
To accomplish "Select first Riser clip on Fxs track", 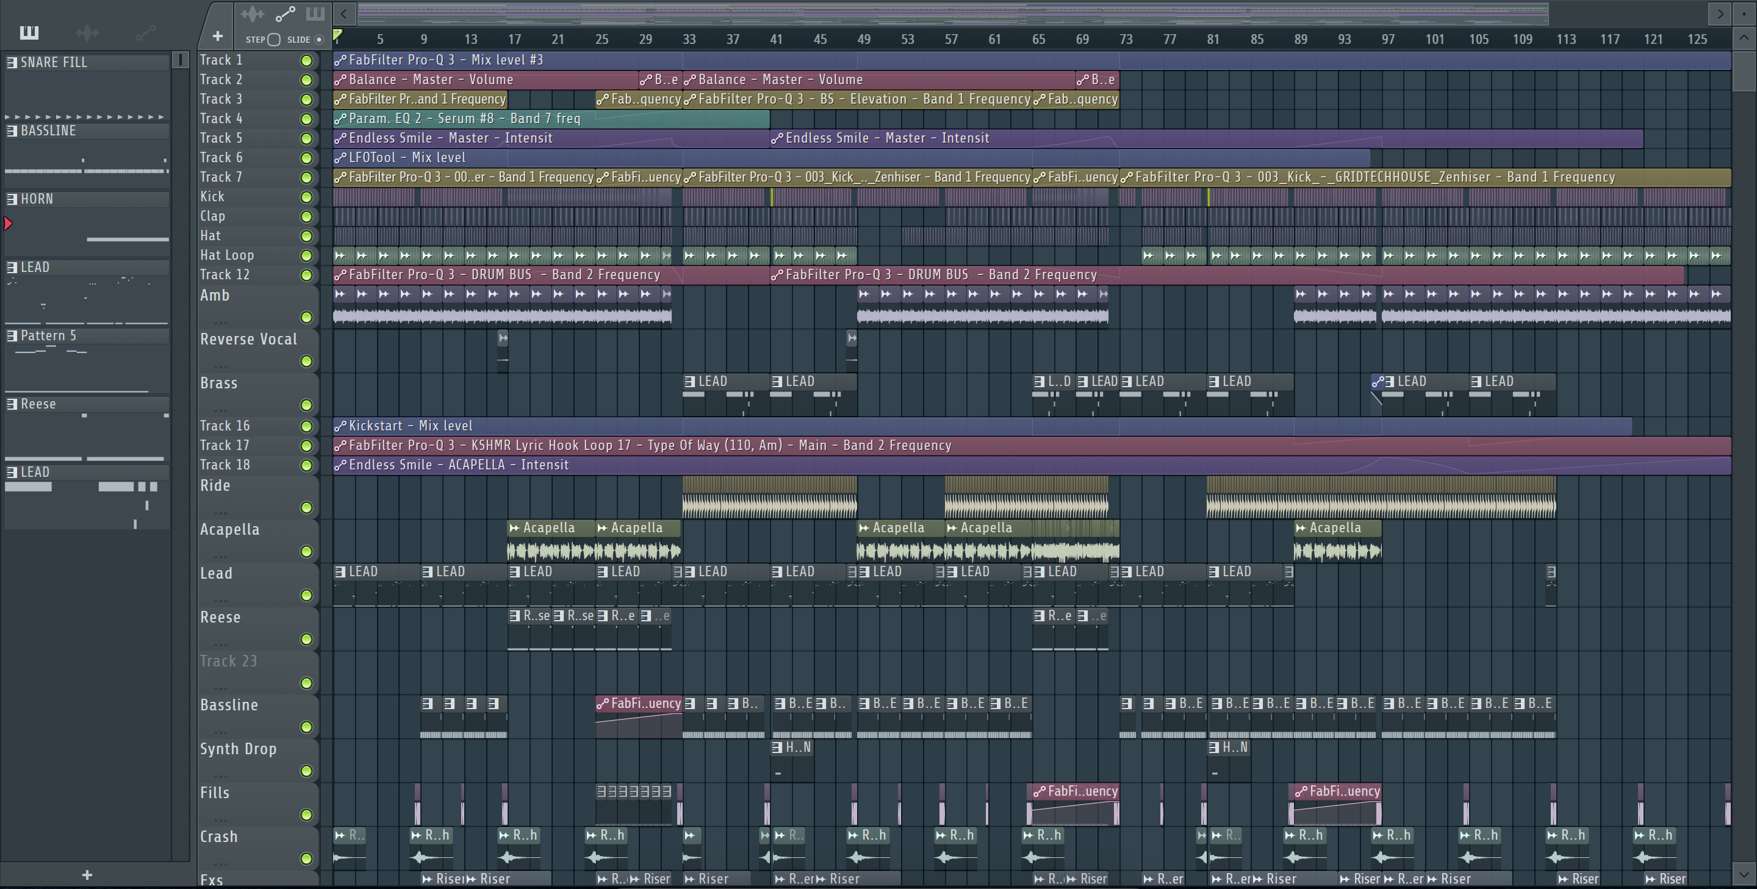I will 442,879.
